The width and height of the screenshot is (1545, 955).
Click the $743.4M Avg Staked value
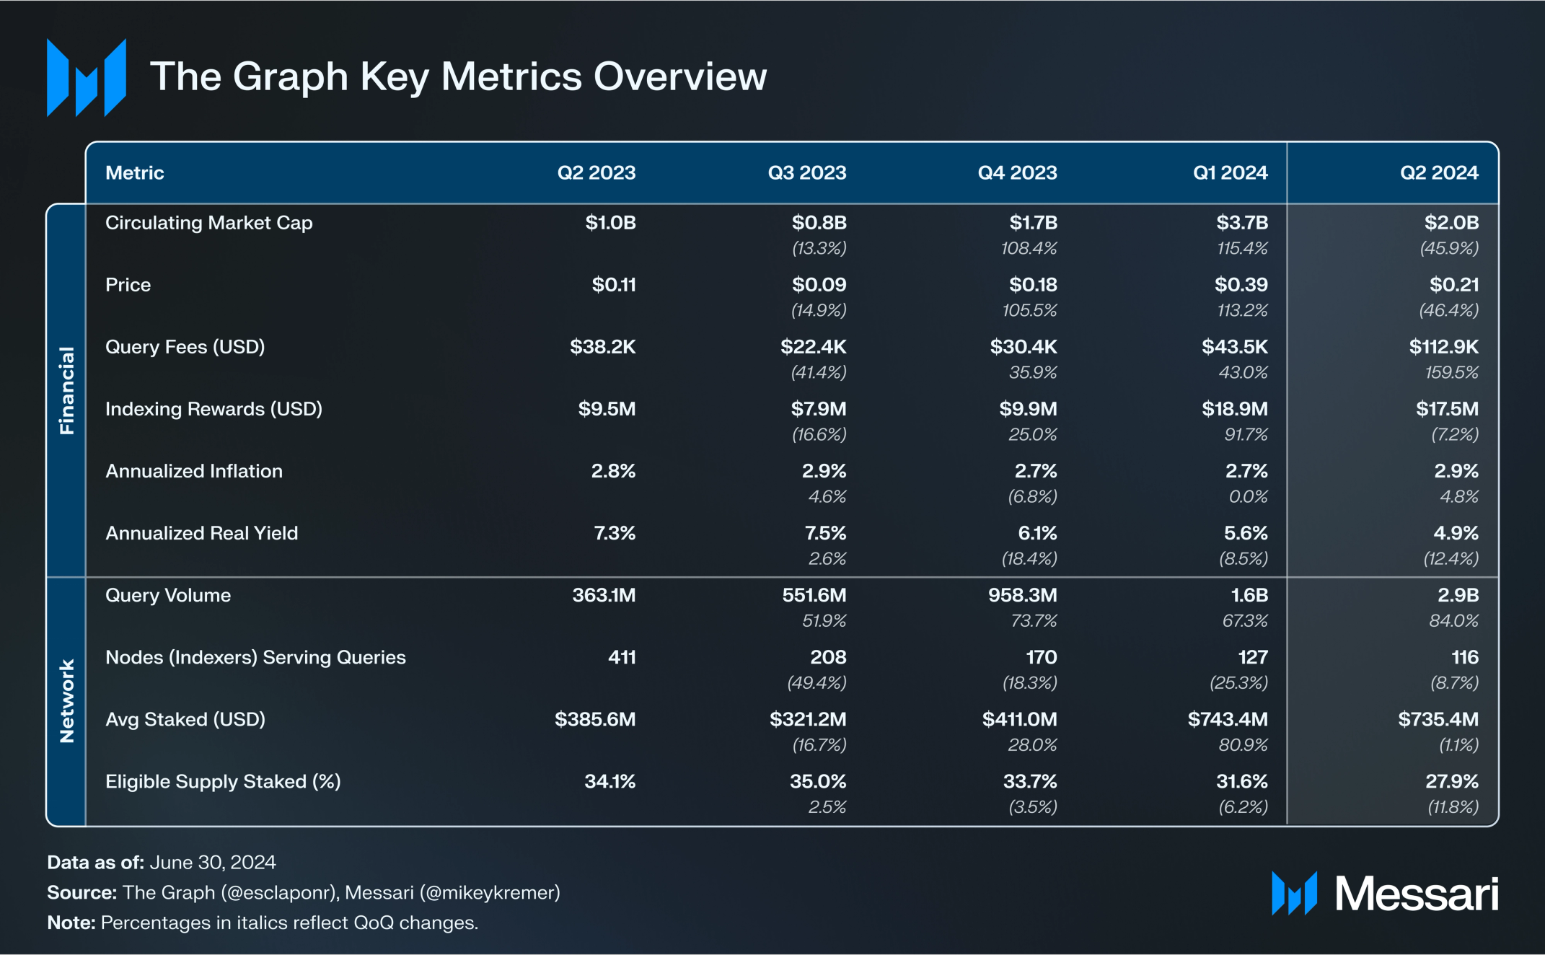click(x=1228, y=719)
